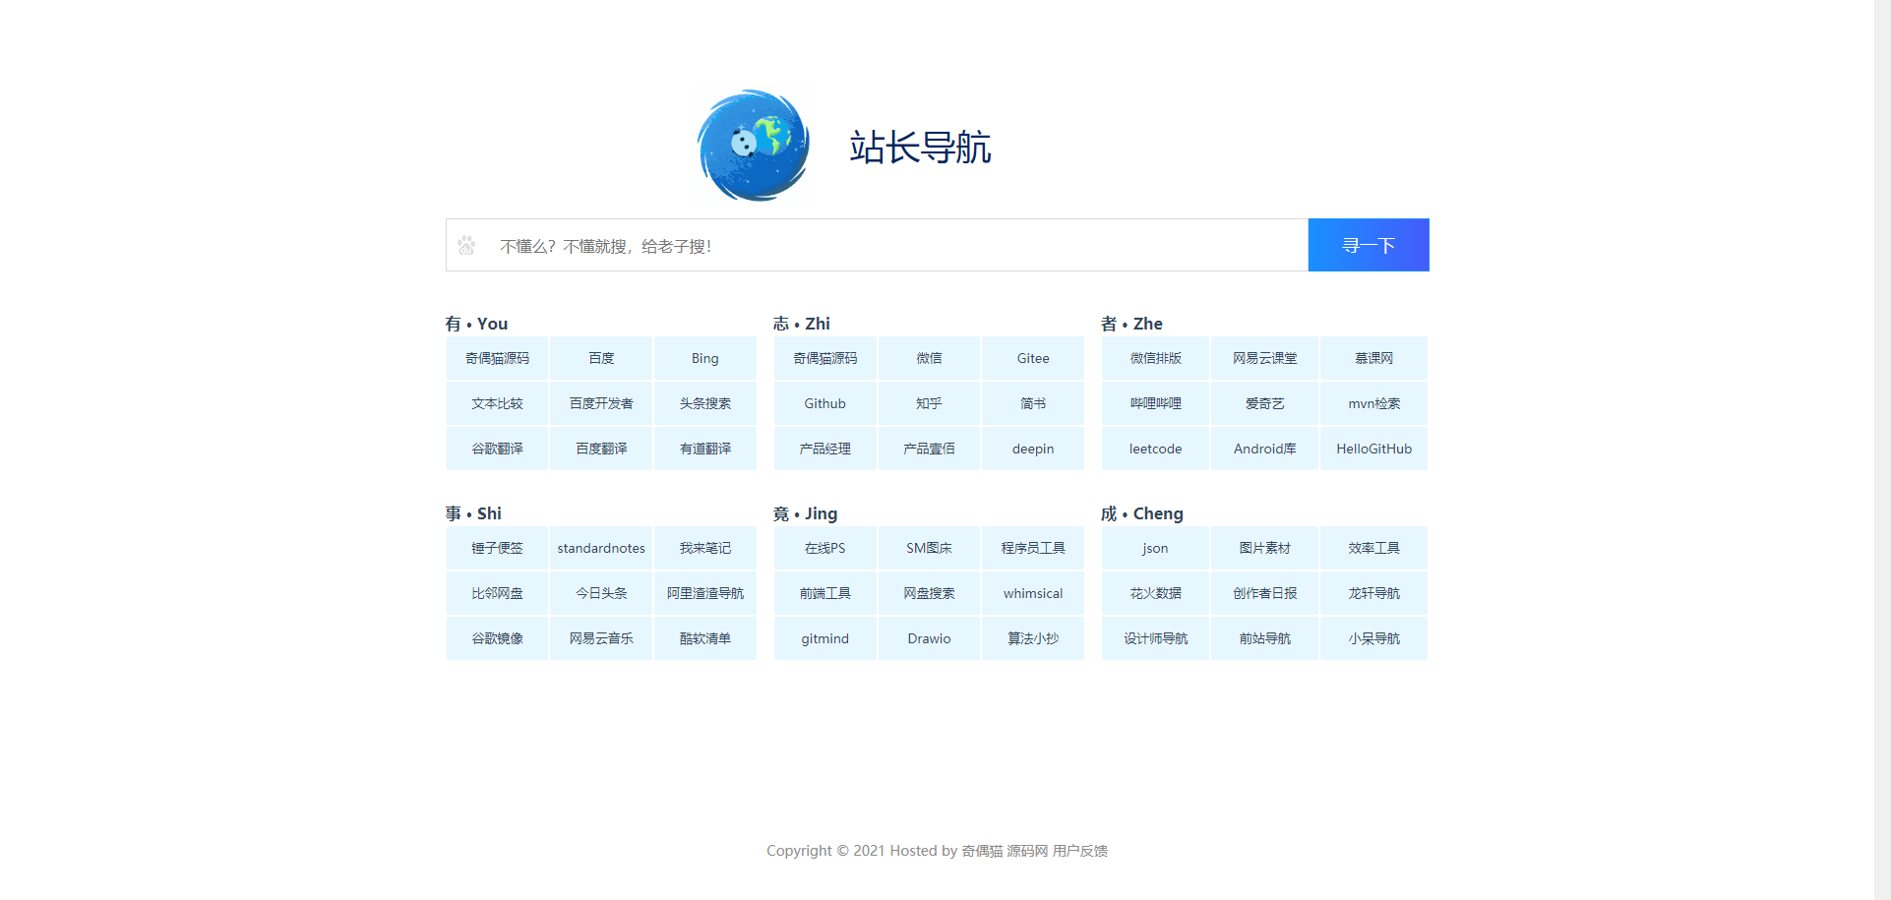The width and height of the screenshot is (1891, 900).
Task: Open the 锤子便签 link
Action: [498, 548]
